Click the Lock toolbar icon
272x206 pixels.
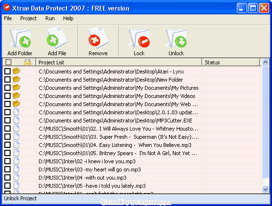click(139, 38)
